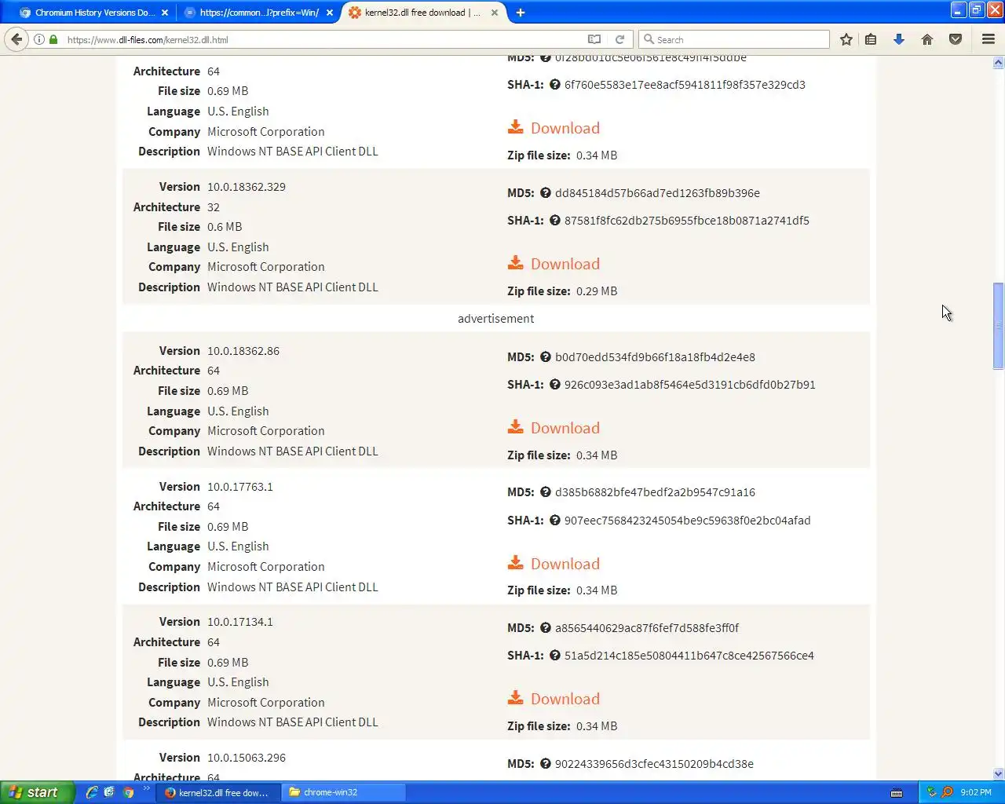Switch to chrome-win32 folder in taskbar
This screenshot has width=1005, height=804.
click(344, 792)
